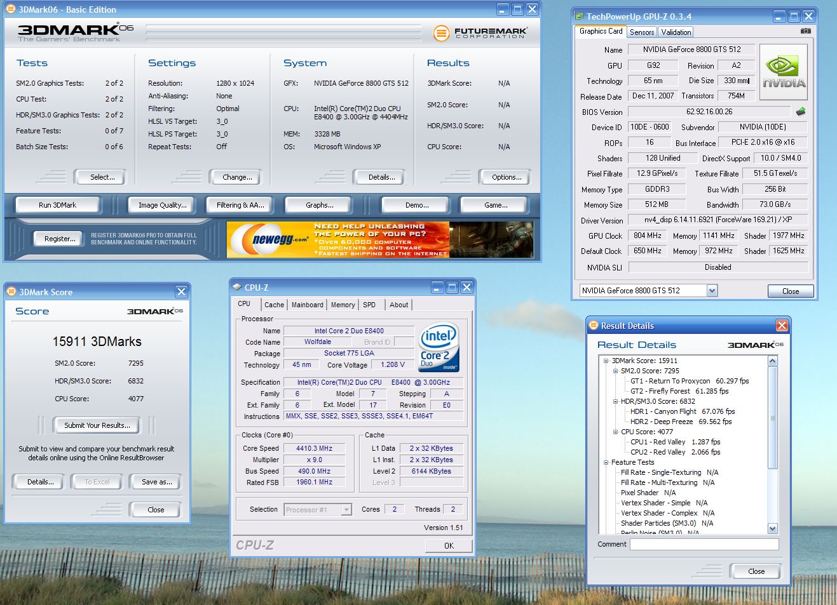837x605 pixels.
Task: Select CPU1 - Red Valley row
Action: (x=675, y=442)
